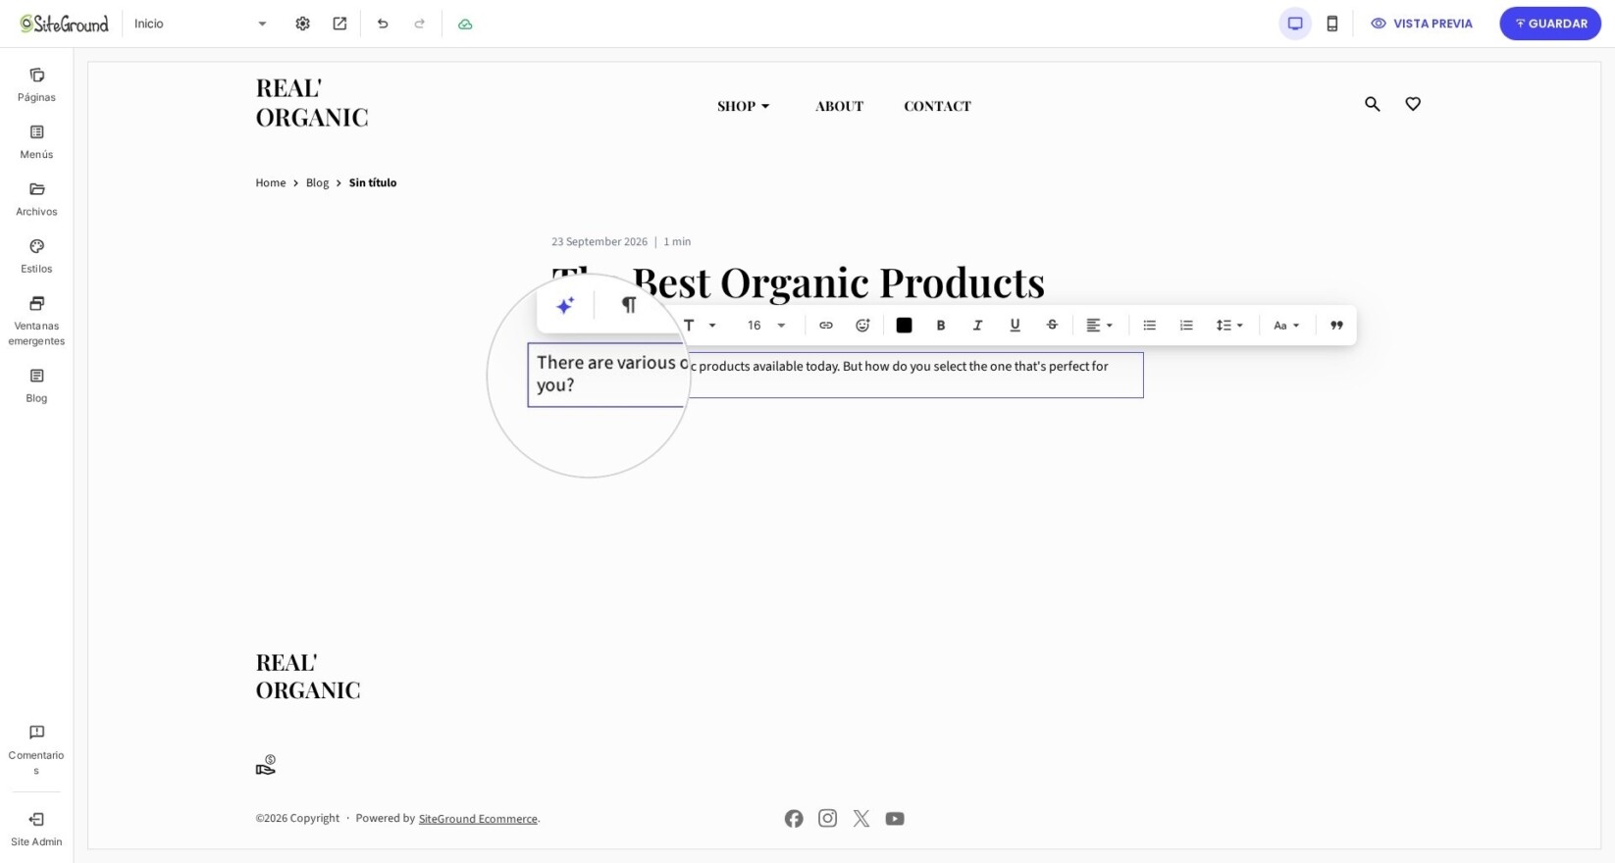Open the text type dropdown
The height and width of the screenshot is (863, 1615).
pos(700,326)
